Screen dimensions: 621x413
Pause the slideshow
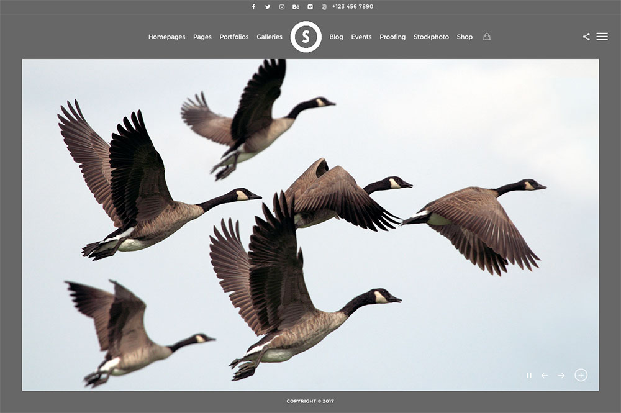point(529,375)
